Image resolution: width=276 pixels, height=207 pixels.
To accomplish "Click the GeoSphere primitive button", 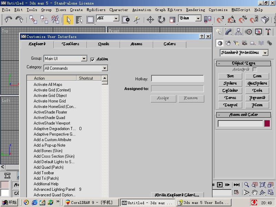I will 257,83.
